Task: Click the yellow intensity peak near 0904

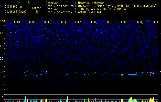Action: (67, 99)
